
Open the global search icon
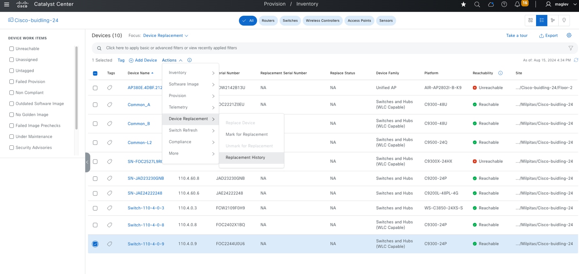tap(477, 4)
